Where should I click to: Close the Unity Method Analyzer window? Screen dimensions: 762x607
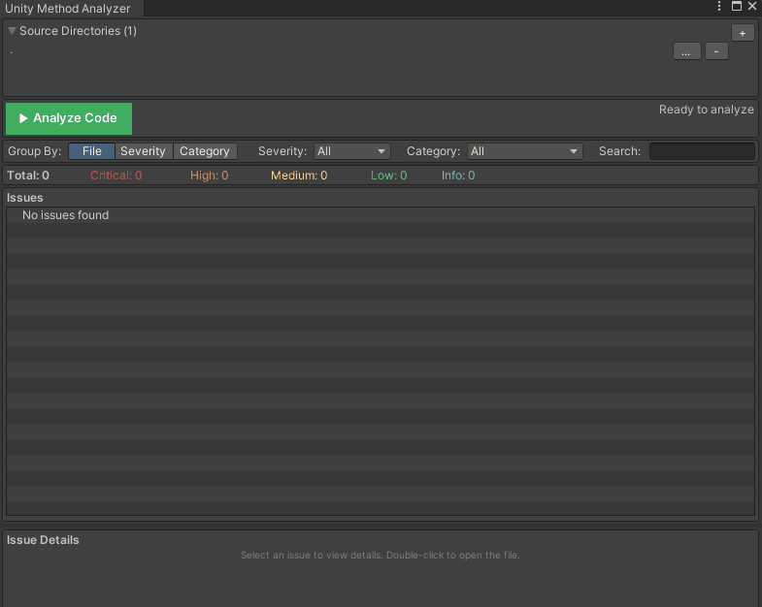pos(752,7)
